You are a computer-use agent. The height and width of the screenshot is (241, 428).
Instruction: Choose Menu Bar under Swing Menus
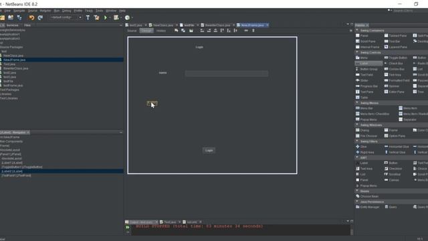click(364, 108)
